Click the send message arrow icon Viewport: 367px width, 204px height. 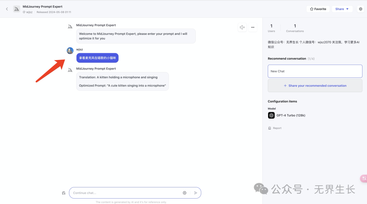(196, 193)
